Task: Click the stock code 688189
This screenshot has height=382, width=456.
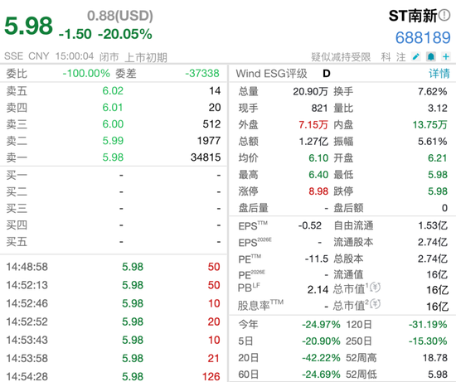Action: coord(423,38)
